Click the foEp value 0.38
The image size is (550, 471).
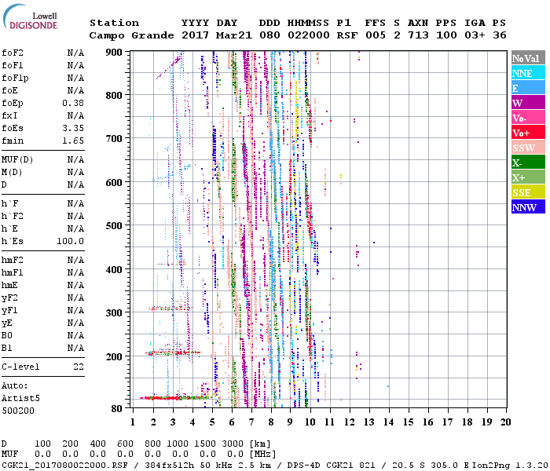pyautogui.click(x=73, y=103)
